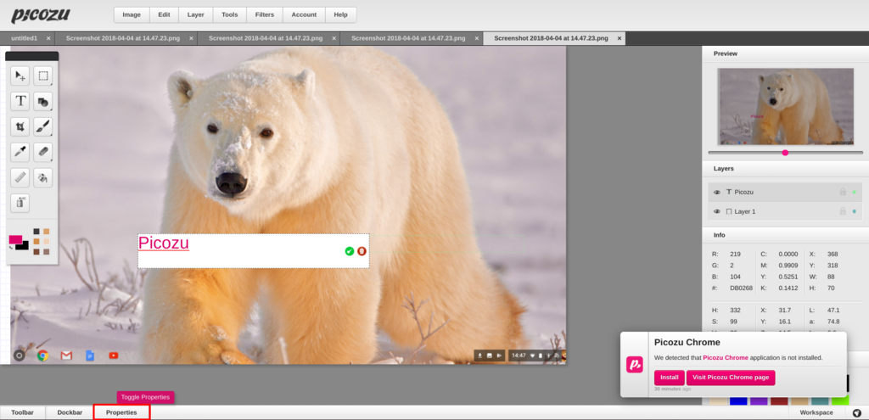This screenshot has height=420, width=869.
Task: Choose the Spray can tool
Action: (x=20, y=203)
